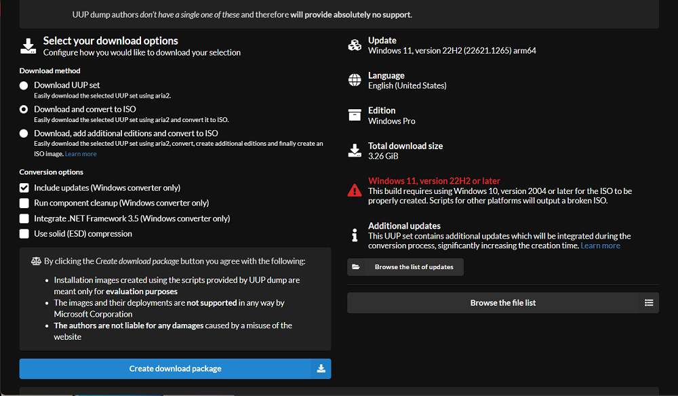This screenshot has width=678, height=396.
Task: Click the will provide absolutely no support text
Action: coord(351,15)
